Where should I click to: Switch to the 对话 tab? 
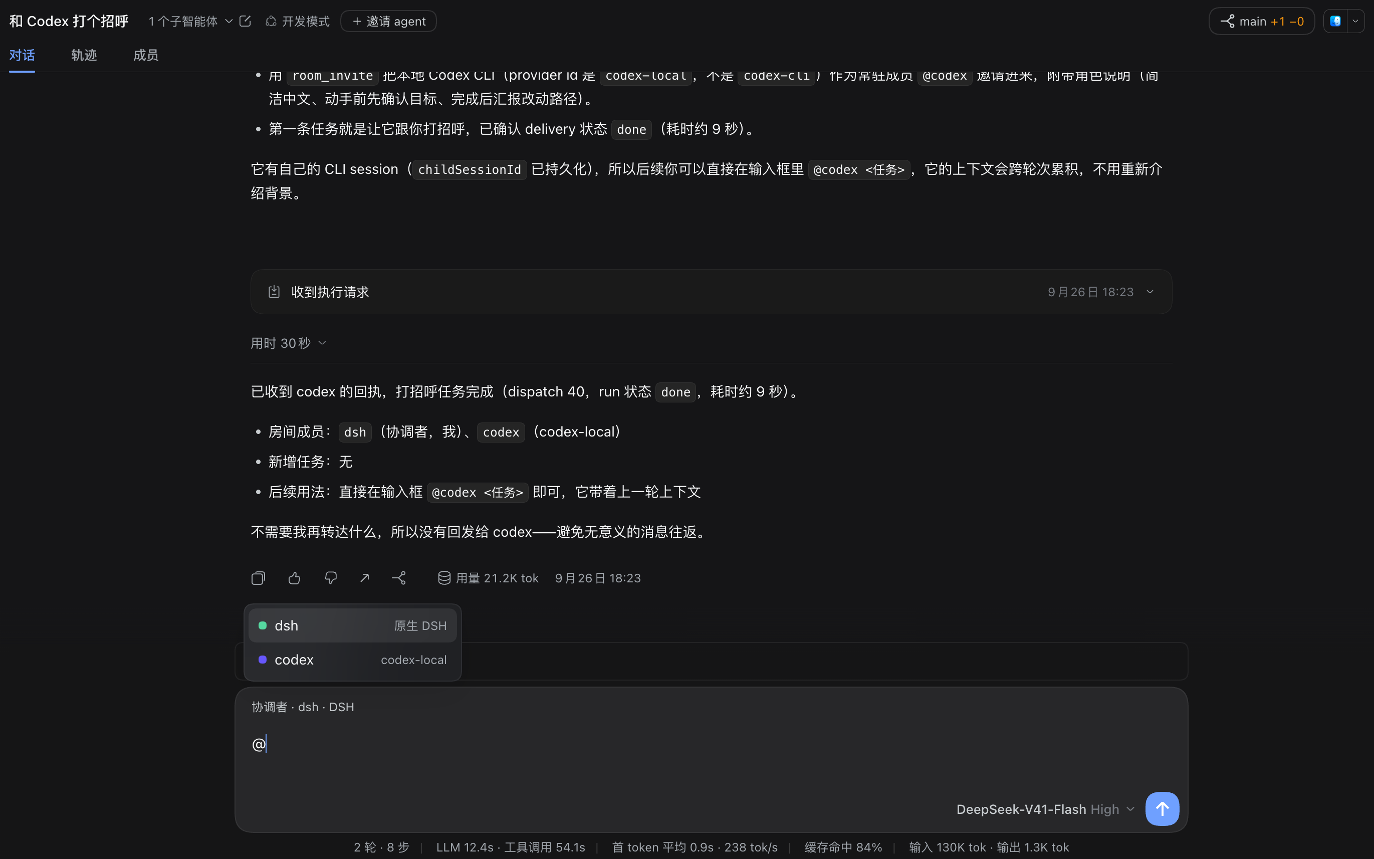22,55
